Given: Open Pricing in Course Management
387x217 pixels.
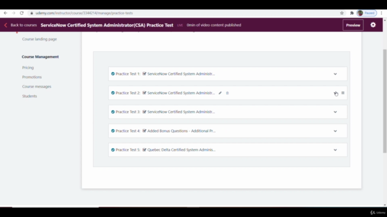Looking at the screenshot, I should click(x=28, y=68).
